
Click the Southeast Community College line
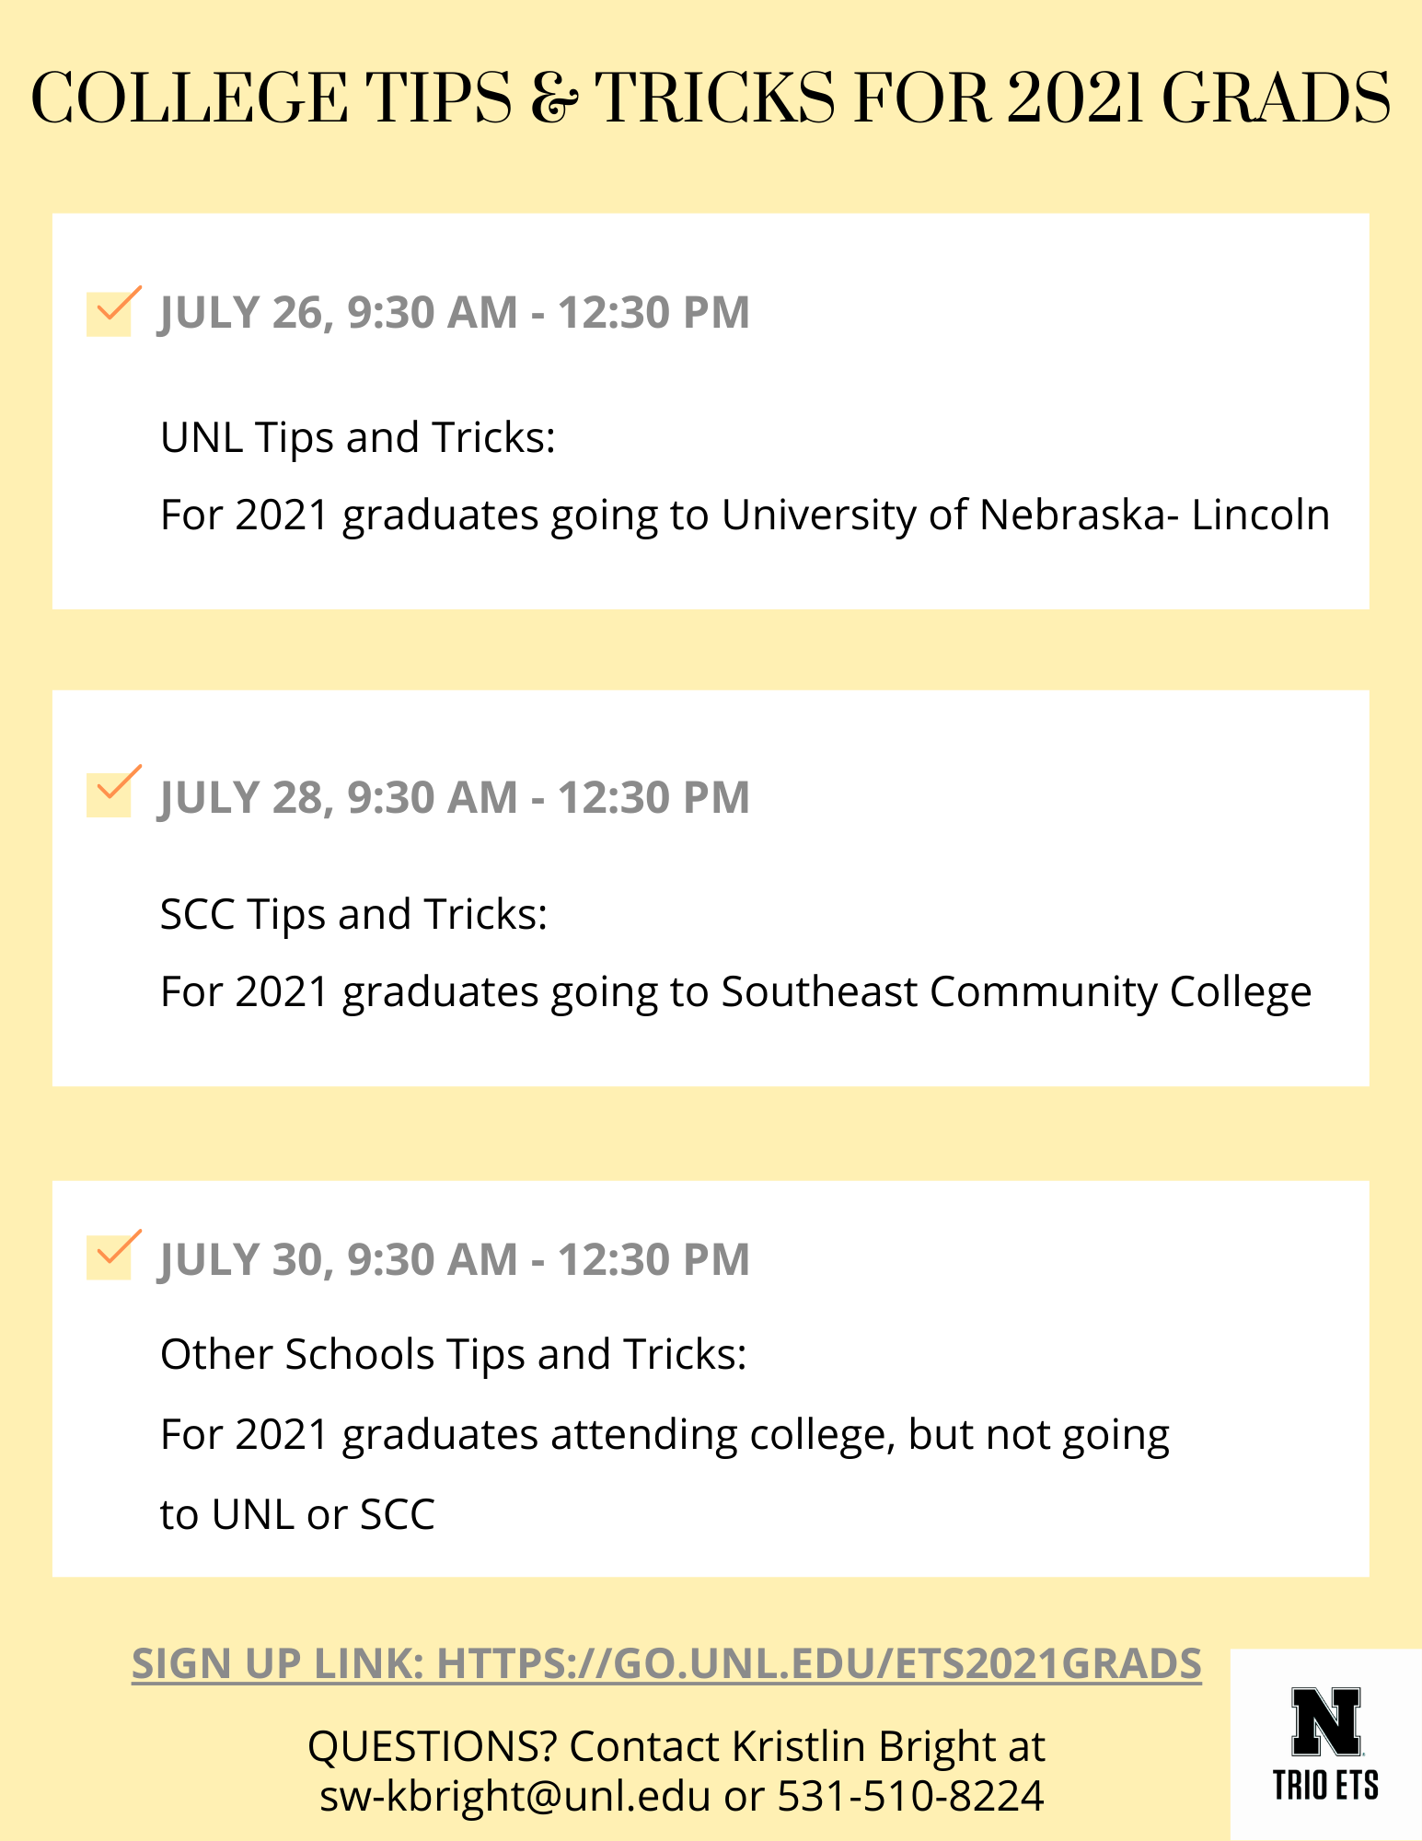click(735, 991)
